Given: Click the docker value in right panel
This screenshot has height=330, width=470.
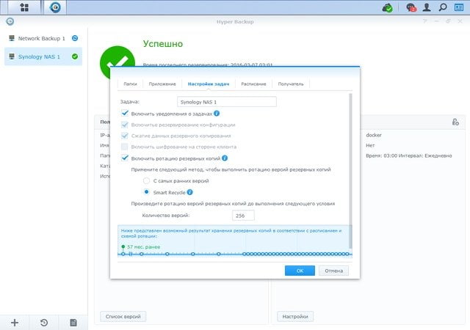Looking at the screenshot, I should pyautogui.click(x=374, y=135).
